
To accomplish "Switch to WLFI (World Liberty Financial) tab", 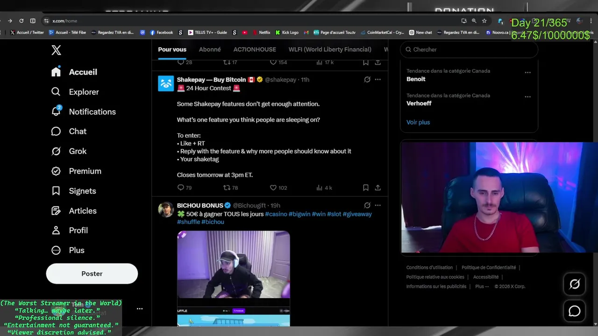I will coord(330,49).
